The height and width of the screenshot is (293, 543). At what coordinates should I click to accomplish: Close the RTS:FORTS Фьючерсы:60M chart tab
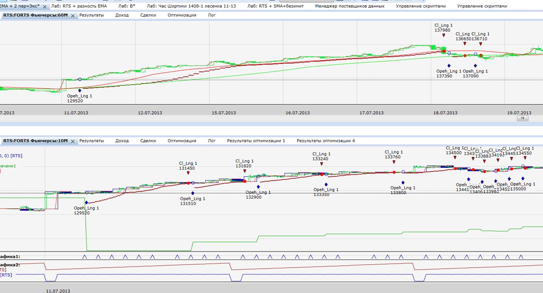tap(73, 15)
